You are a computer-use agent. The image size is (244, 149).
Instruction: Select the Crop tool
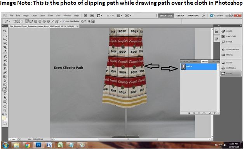(x=5, y=47)
